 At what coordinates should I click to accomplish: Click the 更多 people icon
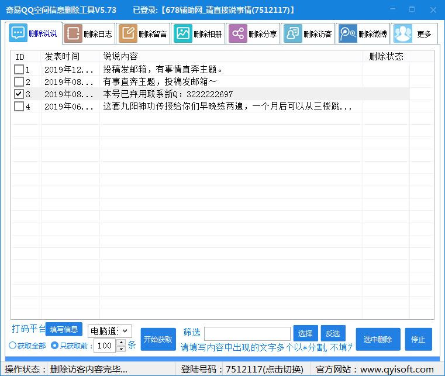403,33
